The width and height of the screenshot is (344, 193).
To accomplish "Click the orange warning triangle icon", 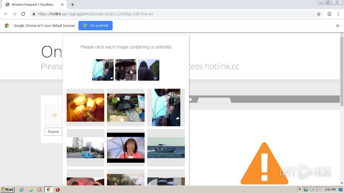I will coord(264,164).
